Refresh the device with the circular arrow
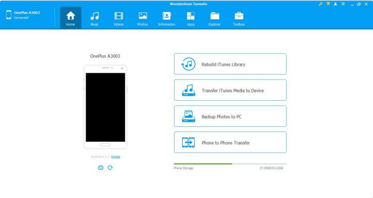The height and width of the screenshot is (198, 373). point(110,167)
